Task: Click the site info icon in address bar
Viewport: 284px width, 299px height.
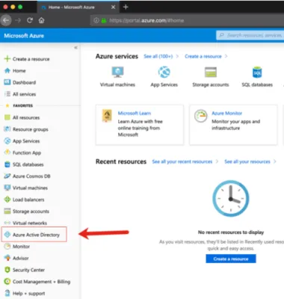Action: coord(96,20)
